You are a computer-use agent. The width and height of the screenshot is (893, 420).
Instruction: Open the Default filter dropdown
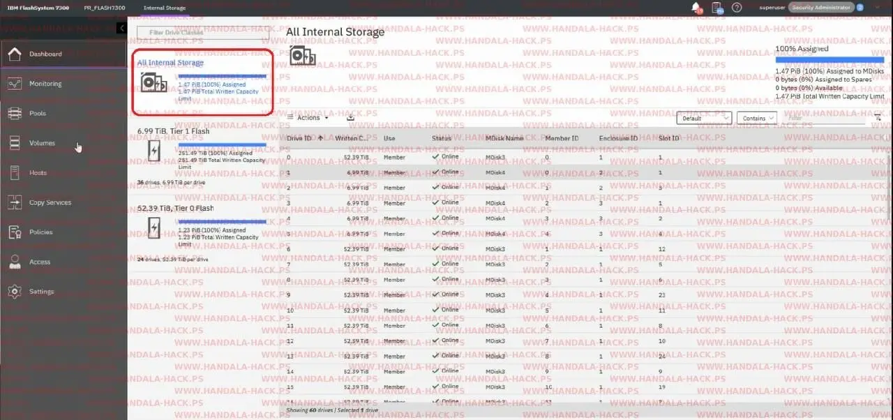(x=704, y=119)
